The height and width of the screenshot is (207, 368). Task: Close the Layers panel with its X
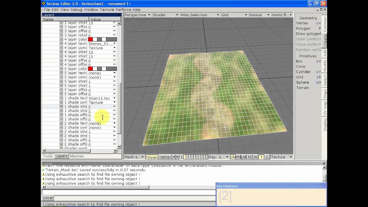click(x=119, y=15)
